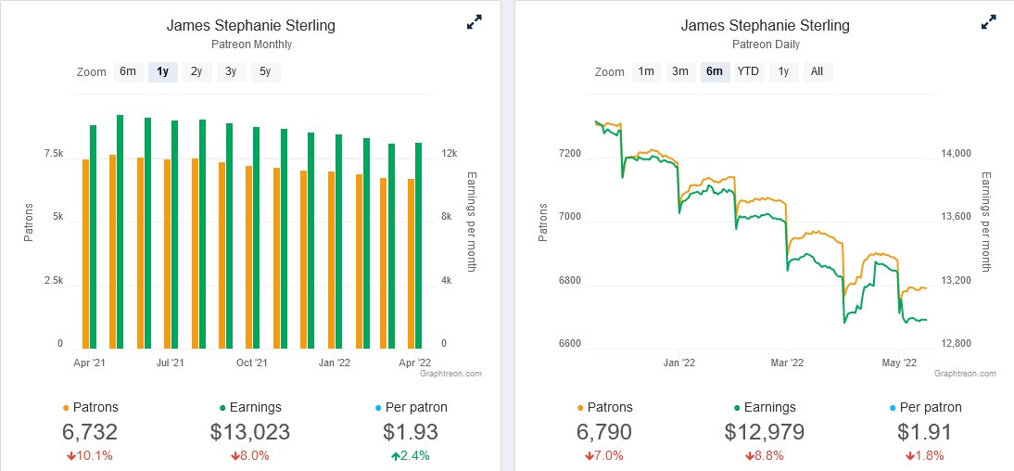Toggle Patrons series in Daily chart legend
The image size is (1014, 471).
[x=604, y=408]
